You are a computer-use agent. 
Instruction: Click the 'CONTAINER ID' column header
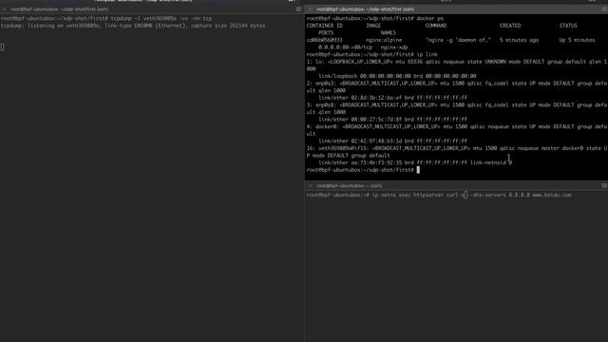coord(325,26)
